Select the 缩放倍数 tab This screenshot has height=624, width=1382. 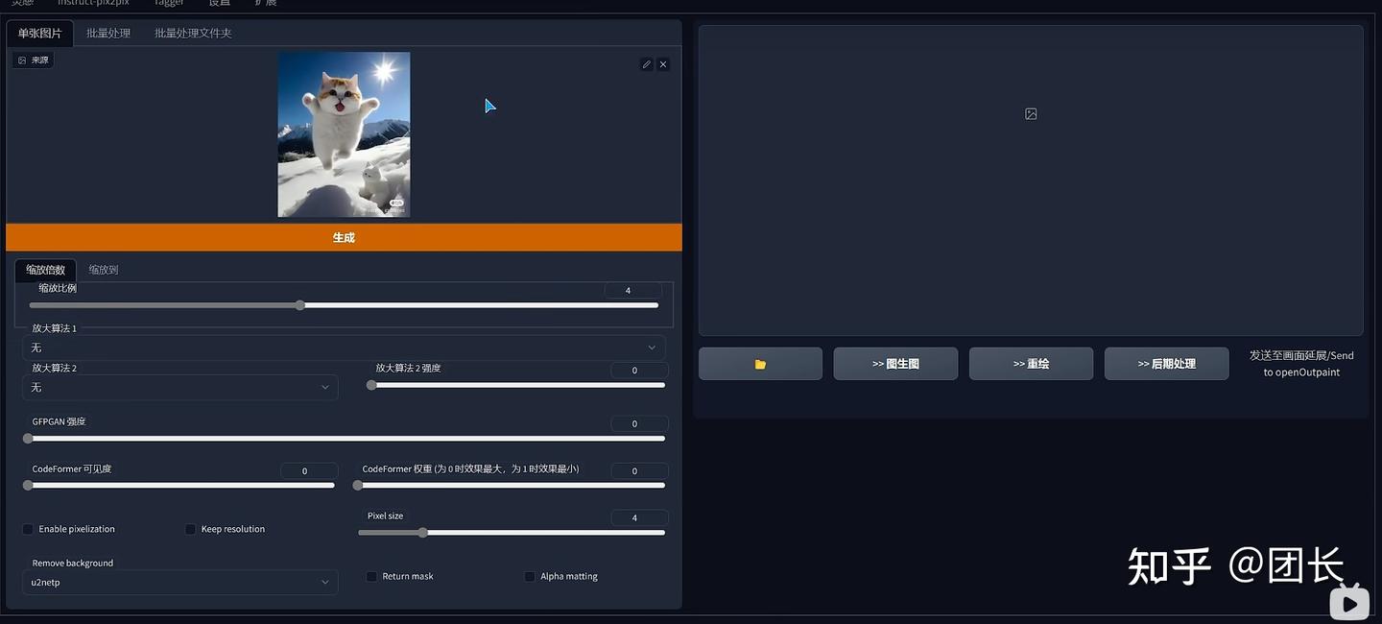pyautogui.click(x=45, y=270)
